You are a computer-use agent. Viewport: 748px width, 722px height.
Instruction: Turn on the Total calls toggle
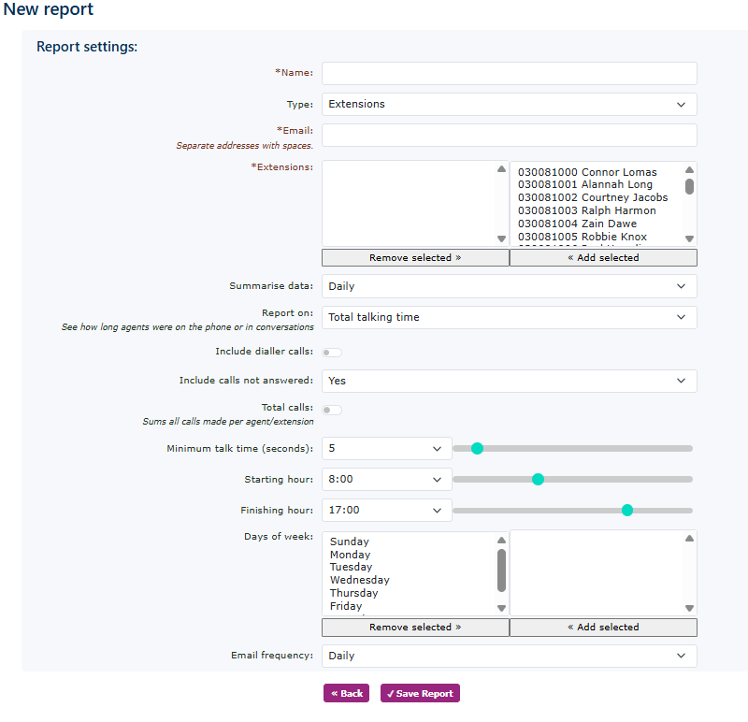pos(332,410)
